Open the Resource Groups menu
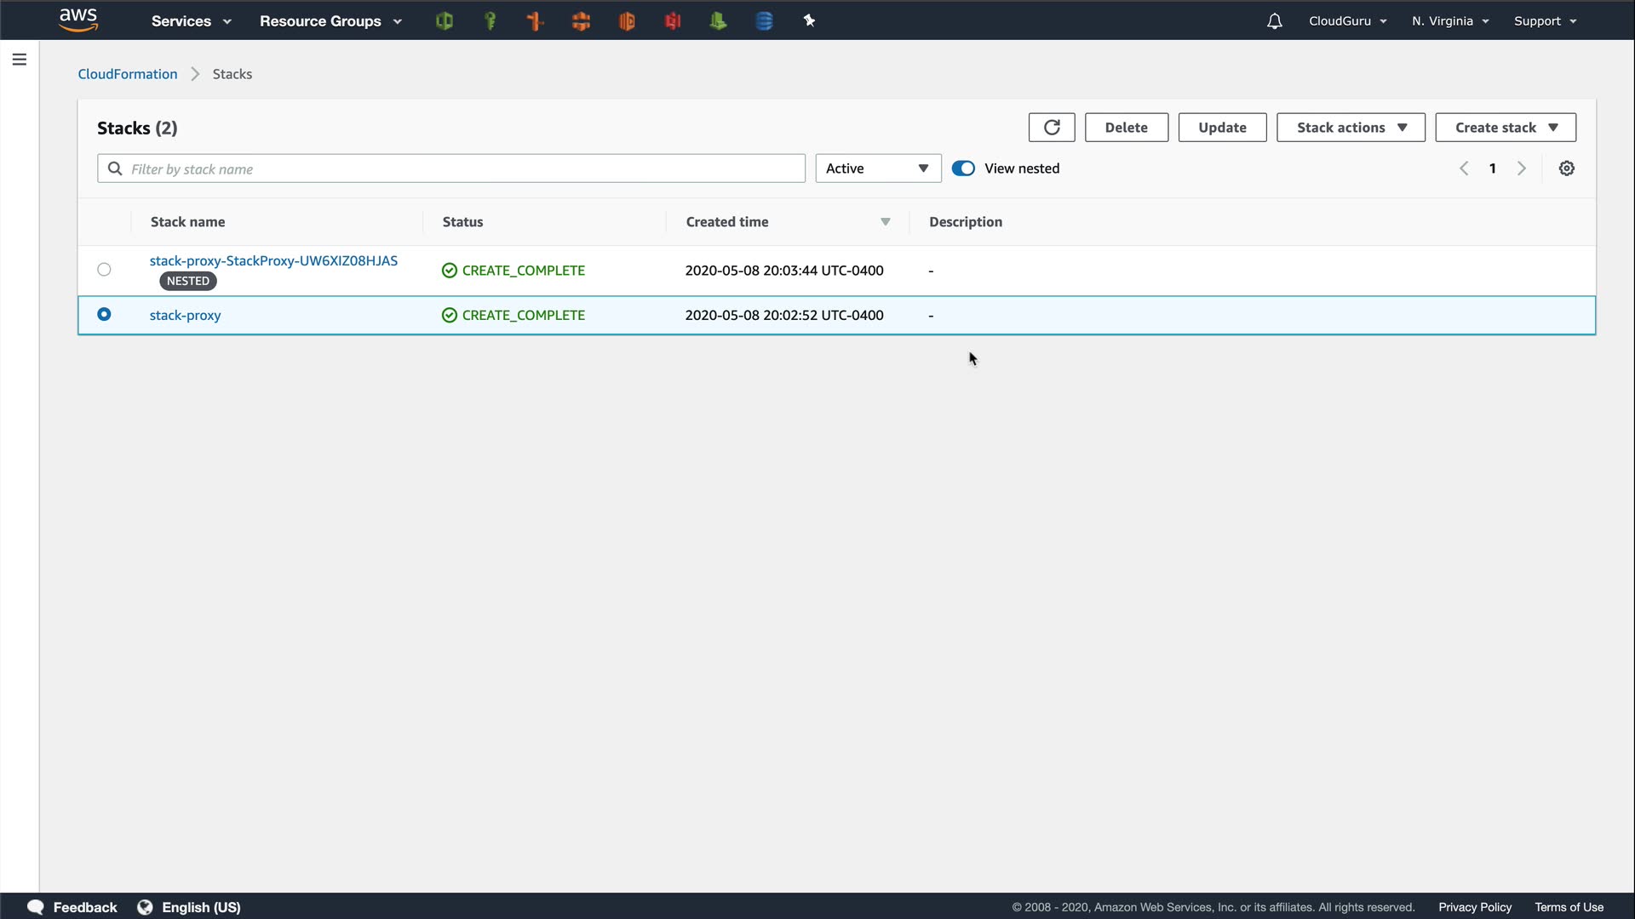The height and width of the screenshot is (919, 1635). click(x=330, y=21)
